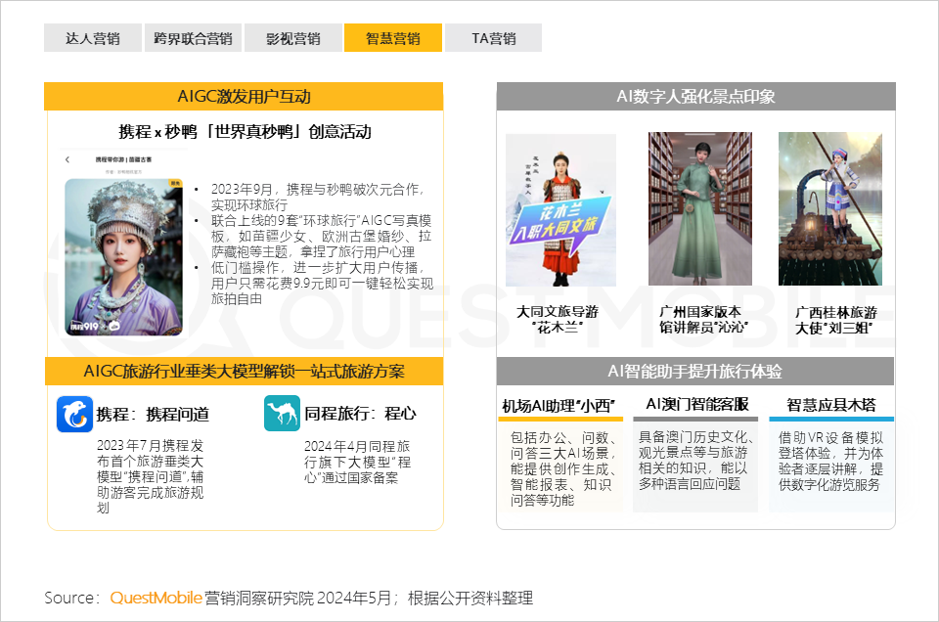Select the 智慧应县木塔 heading
The image size is (939, 622).
click(x=831, y=405)
